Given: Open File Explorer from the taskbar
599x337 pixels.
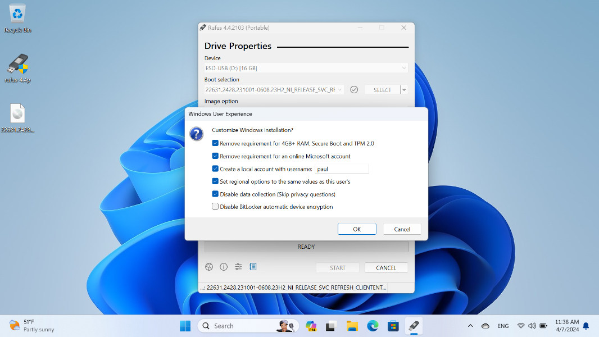Looking at the screenshot, I should (x=352, y=326).
